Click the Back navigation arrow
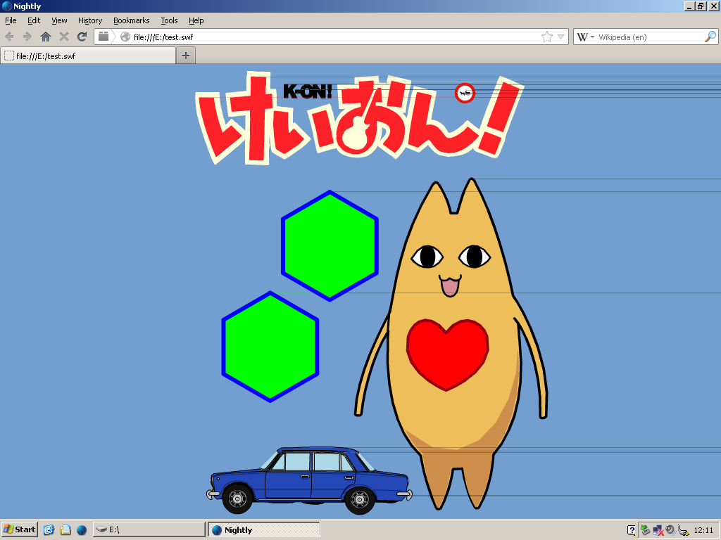The width and height of the screenshot is (721, 540). pos(9,37)
